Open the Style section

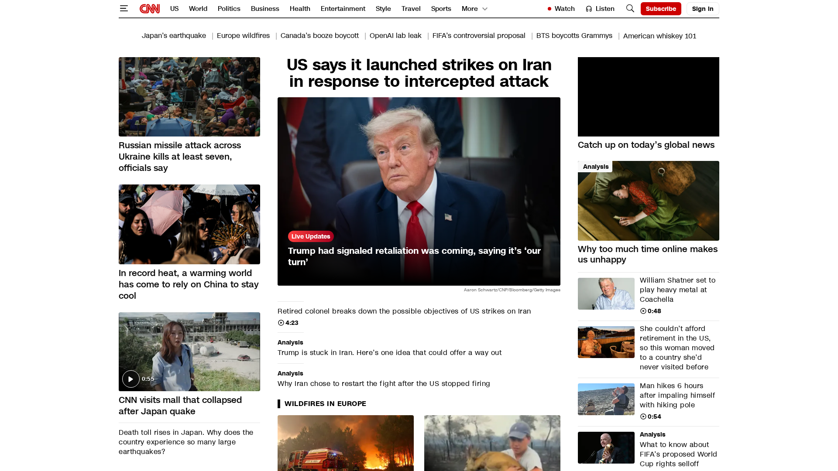tap(383, 9)
